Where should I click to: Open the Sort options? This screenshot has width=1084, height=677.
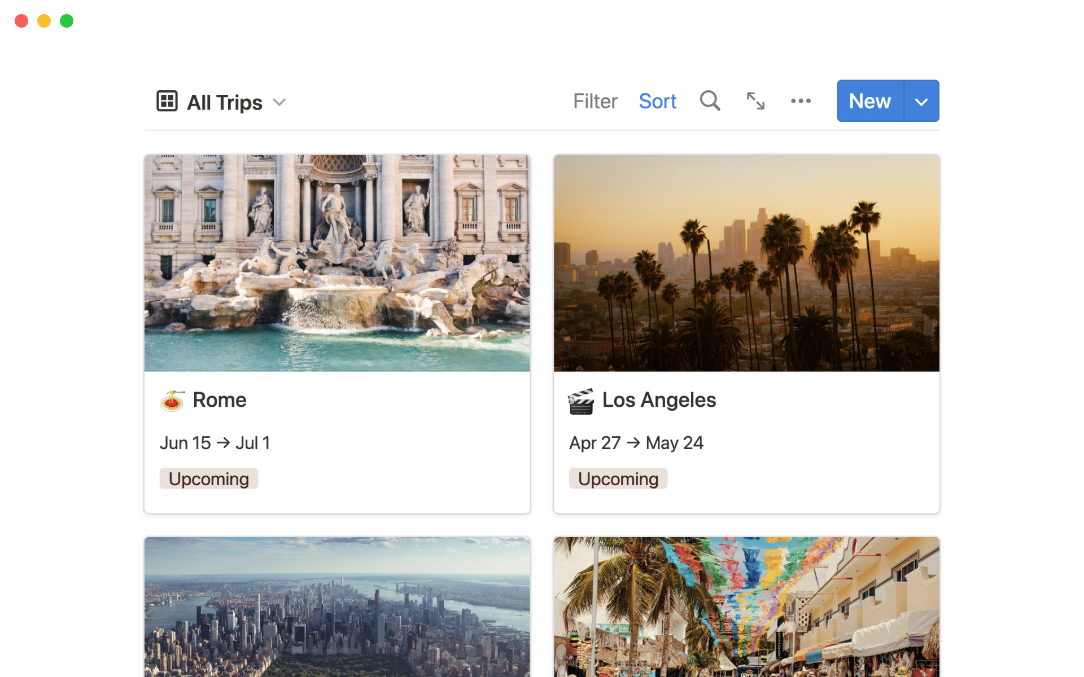pyautogui.click(x=657, y=102)
